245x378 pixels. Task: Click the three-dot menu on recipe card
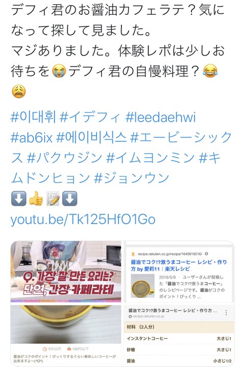226,313
